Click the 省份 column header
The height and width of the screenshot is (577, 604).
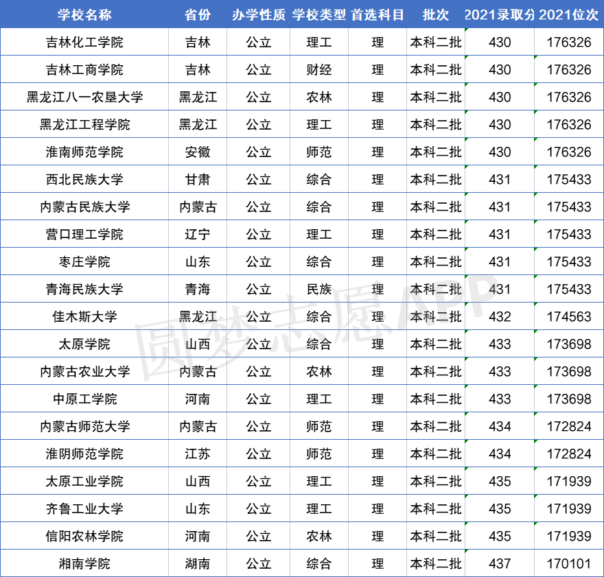pos(198,14)
